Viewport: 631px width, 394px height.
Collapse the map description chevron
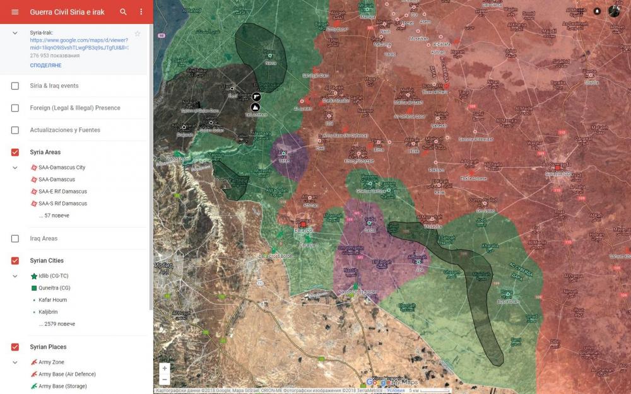click(15, 33)
